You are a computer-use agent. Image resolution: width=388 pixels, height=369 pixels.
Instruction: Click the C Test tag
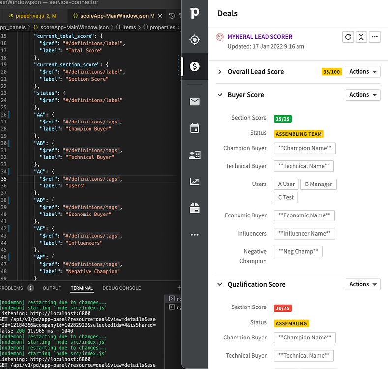click(286, 198)
